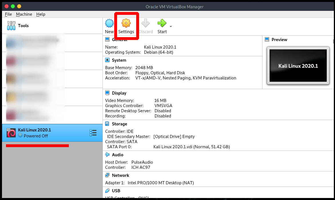Screen dimensions: 335x200
Task: Open the Kali Linux VM list menu icon
Action: point(93,133)
